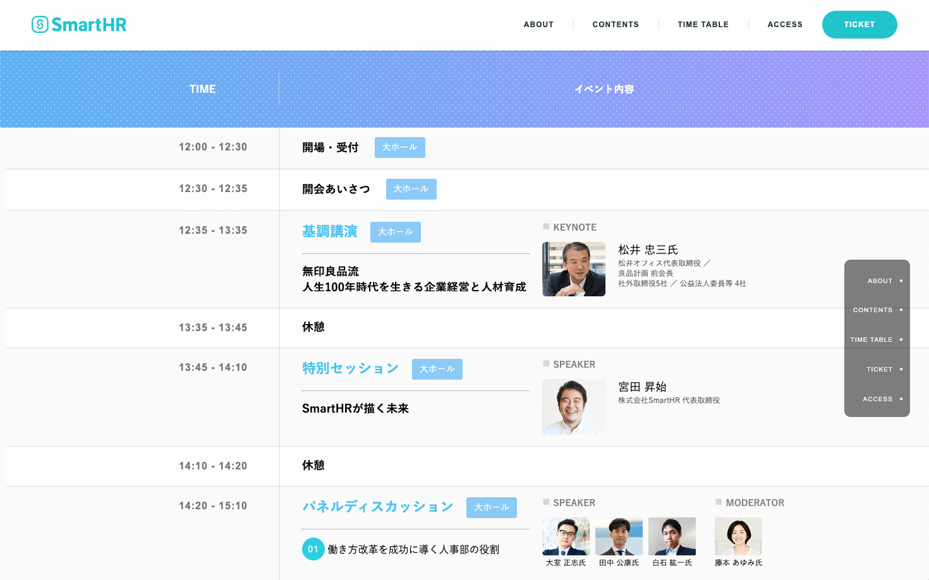Image resolution: width=929 pixels, height=580 pixels.
Task: Click the 開場・受付 event title
Action: point(331,147)
